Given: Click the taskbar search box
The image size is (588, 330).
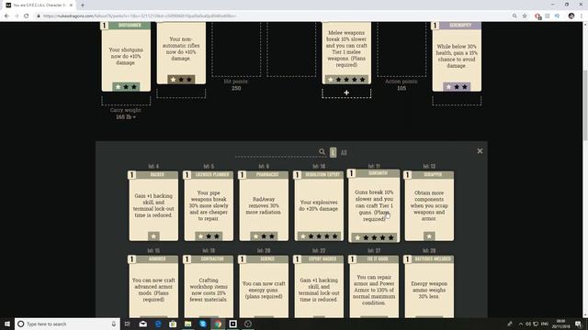Looking at the screenshot, I should pyautogui.click(x=67, y=324).
